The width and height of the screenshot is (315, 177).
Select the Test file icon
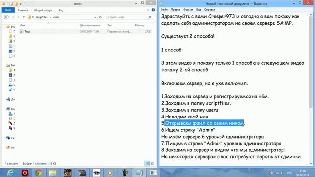22,31
